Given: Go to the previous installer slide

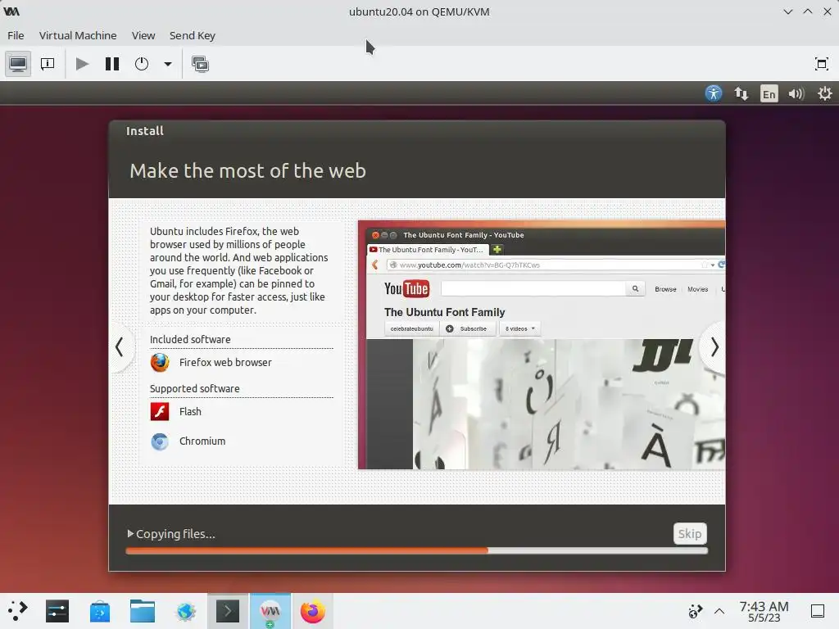Looking at the screenshot, I should click(120, 347).
